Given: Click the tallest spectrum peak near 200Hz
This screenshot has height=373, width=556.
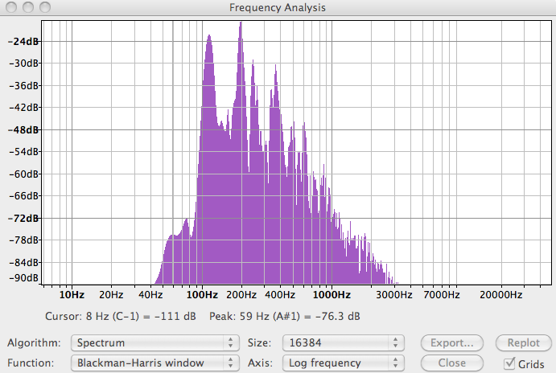Looking at the screenshot, I should pos(240,26).
